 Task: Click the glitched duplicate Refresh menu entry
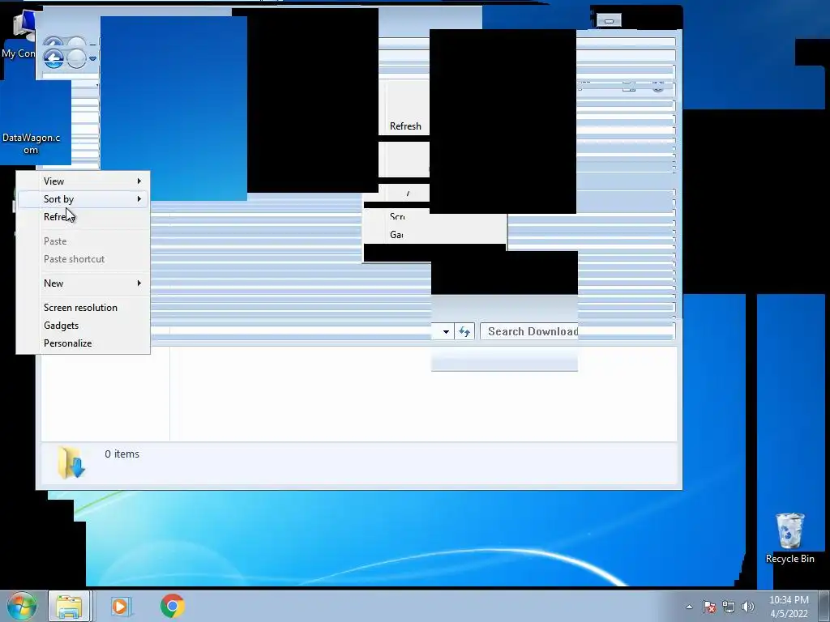[405, 126]
